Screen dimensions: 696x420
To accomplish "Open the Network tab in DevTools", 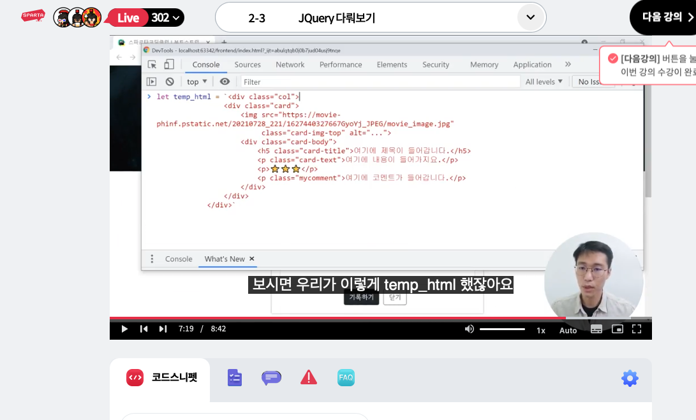I will pos(290,64).
